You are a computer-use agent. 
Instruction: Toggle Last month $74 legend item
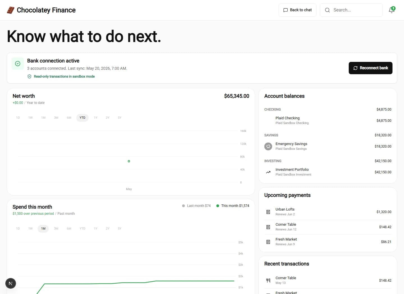point(196,206)
